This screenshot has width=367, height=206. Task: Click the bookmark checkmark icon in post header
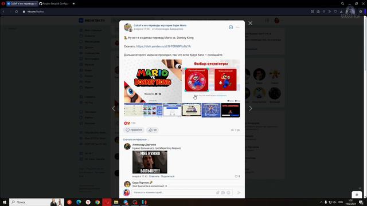click(x=231, y=27)
